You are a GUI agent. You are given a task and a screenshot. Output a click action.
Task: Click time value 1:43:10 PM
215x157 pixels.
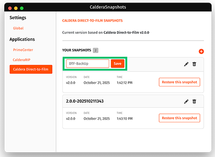125,118
